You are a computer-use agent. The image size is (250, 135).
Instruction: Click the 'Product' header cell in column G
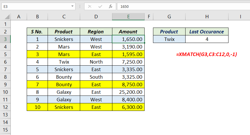[169, 32]
